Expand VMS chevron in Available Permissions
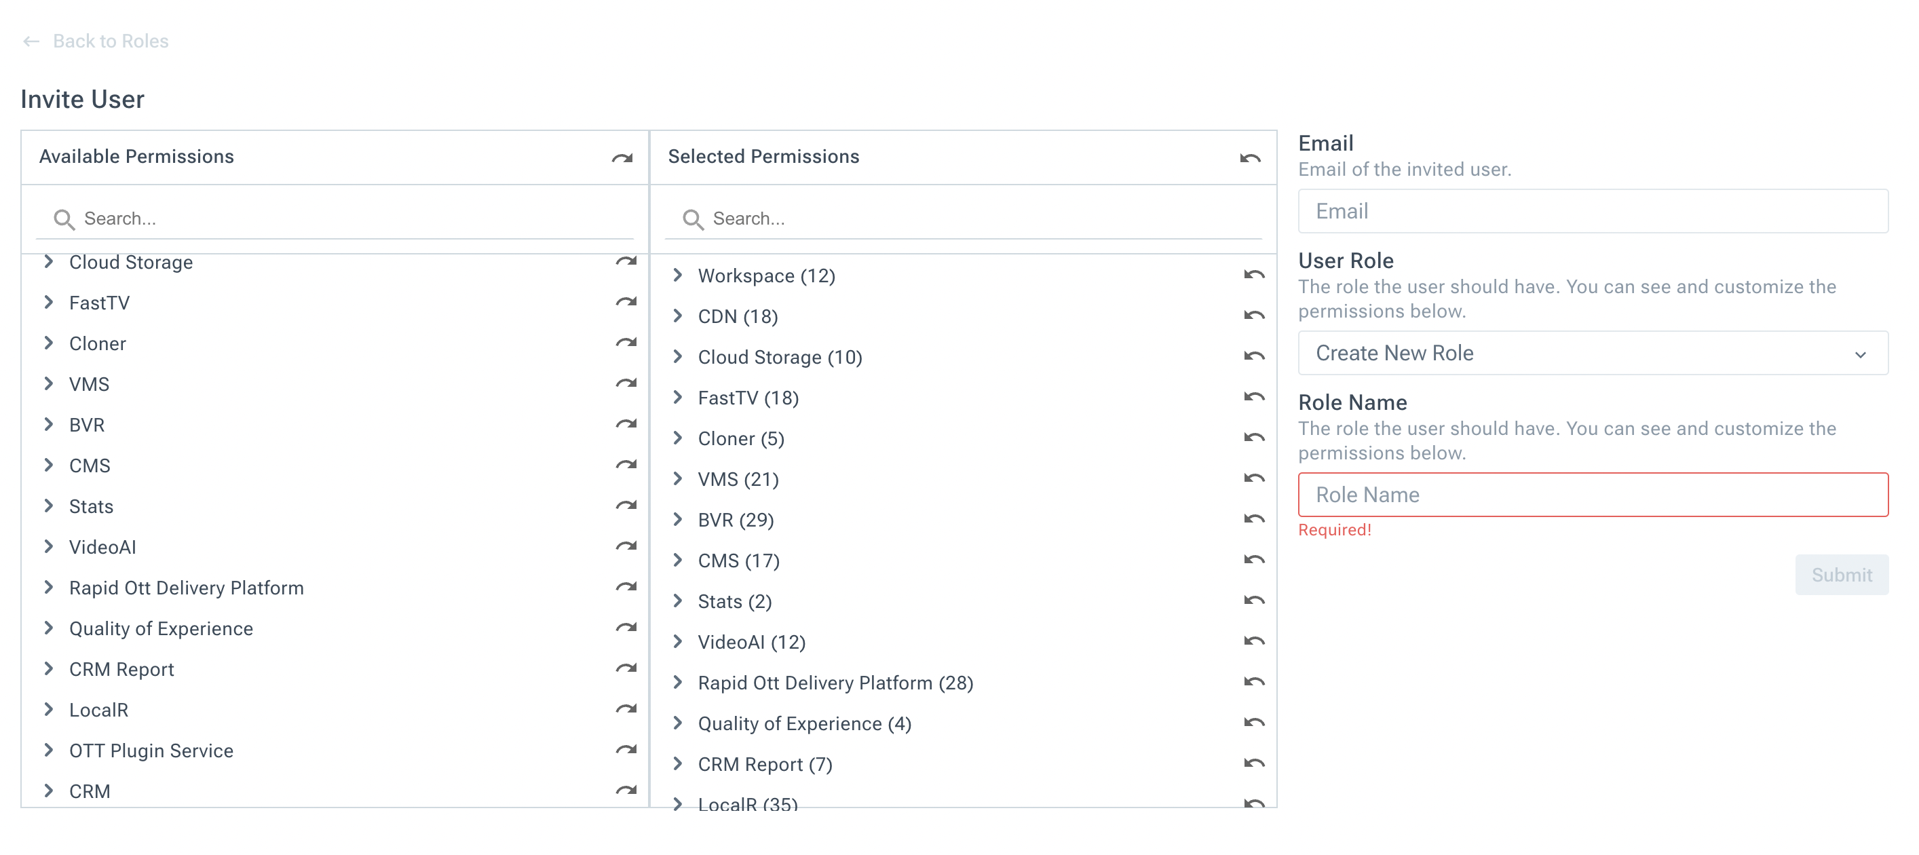 click(x=48, y=383)
